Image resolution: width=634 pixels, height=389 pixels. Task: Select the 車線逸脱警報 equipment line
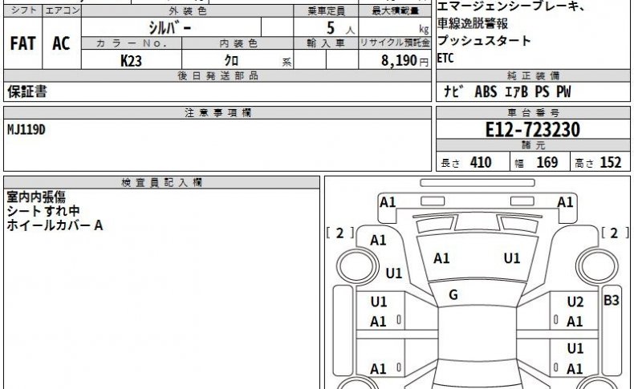coord(472,23)
